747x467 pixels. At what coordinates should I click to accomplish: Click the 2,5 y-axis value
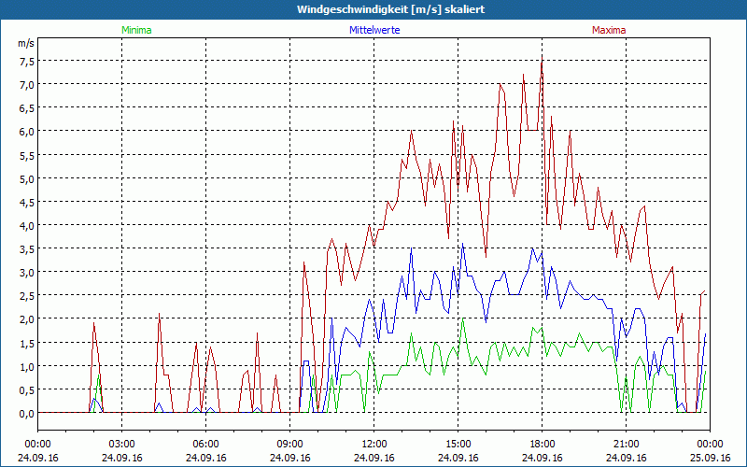[x=27, y=296]
